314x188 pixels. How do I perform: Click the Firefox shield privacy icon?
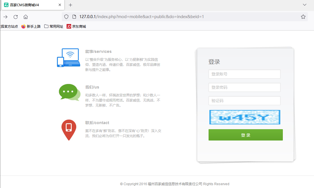[x=66, y=17]
